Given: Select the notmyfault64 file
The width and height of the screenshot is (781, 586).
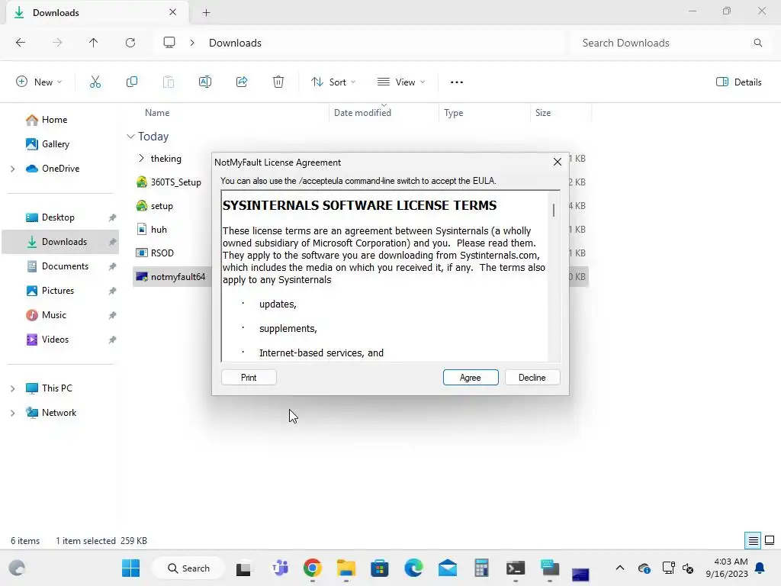Looking at the screenshot, I should (177, 276).
